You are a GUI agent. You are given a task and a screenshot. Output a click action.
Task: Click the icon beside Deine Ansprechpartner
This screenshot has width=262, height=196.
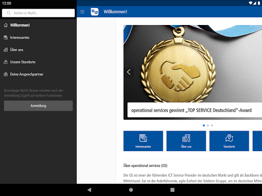point(6,74)
